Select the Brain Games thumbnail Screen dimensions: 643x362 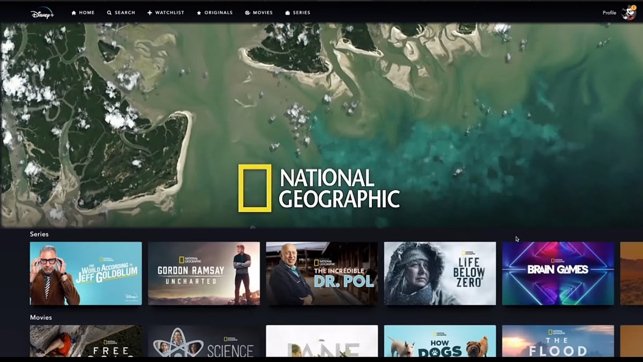pyautogui.click(x=558, y=274)
